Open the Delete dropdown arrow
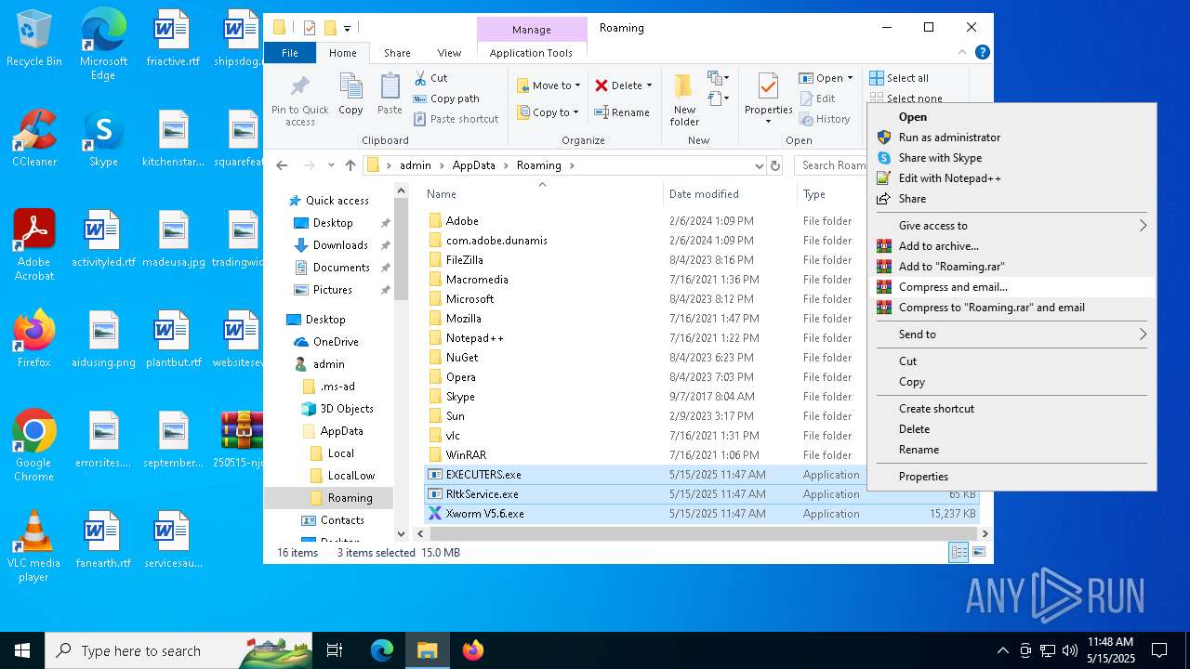This screenshot has width=1190, height=669. click(649, 85)
